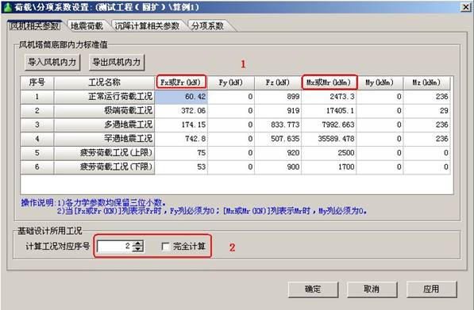Click the Fx或Fr (kN) column header
This screenshot has height=310, width=474.
[181, 82]
